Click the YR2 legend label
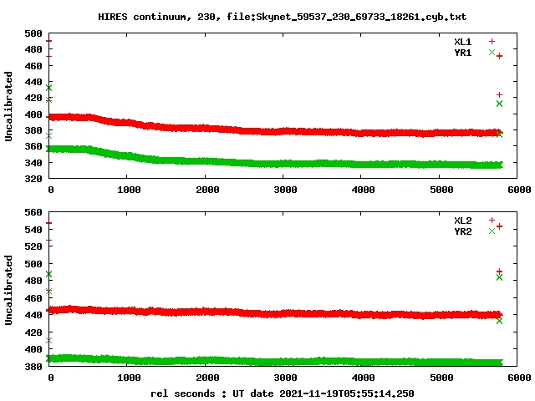The width and height of the screenshot is (535, 401). pos(462,231)
